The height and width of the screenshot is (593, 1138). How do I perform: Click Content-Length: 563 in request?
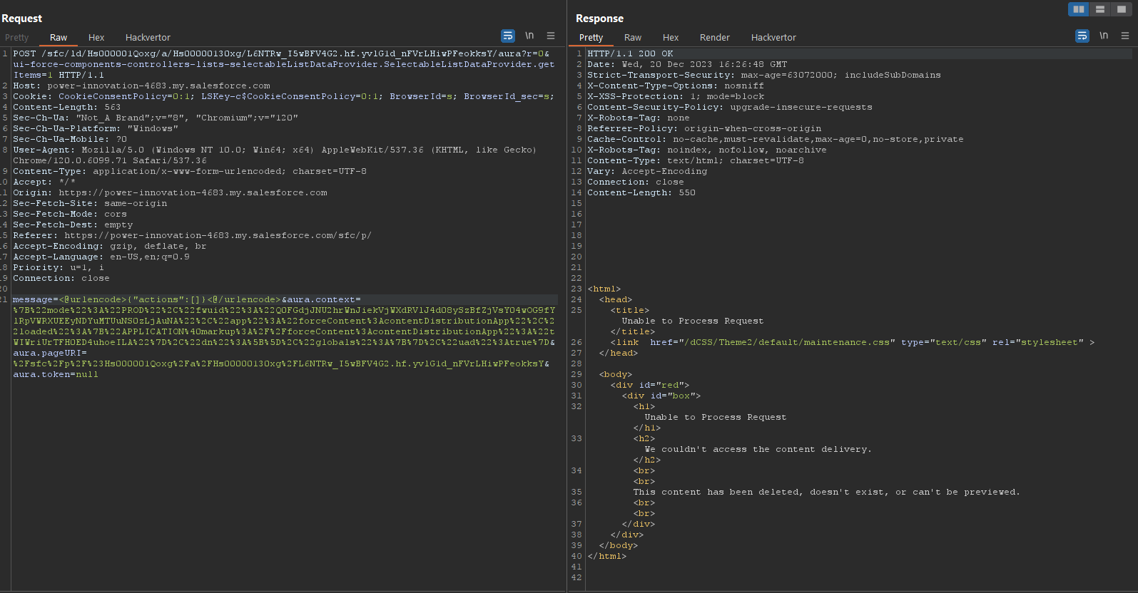66,107
